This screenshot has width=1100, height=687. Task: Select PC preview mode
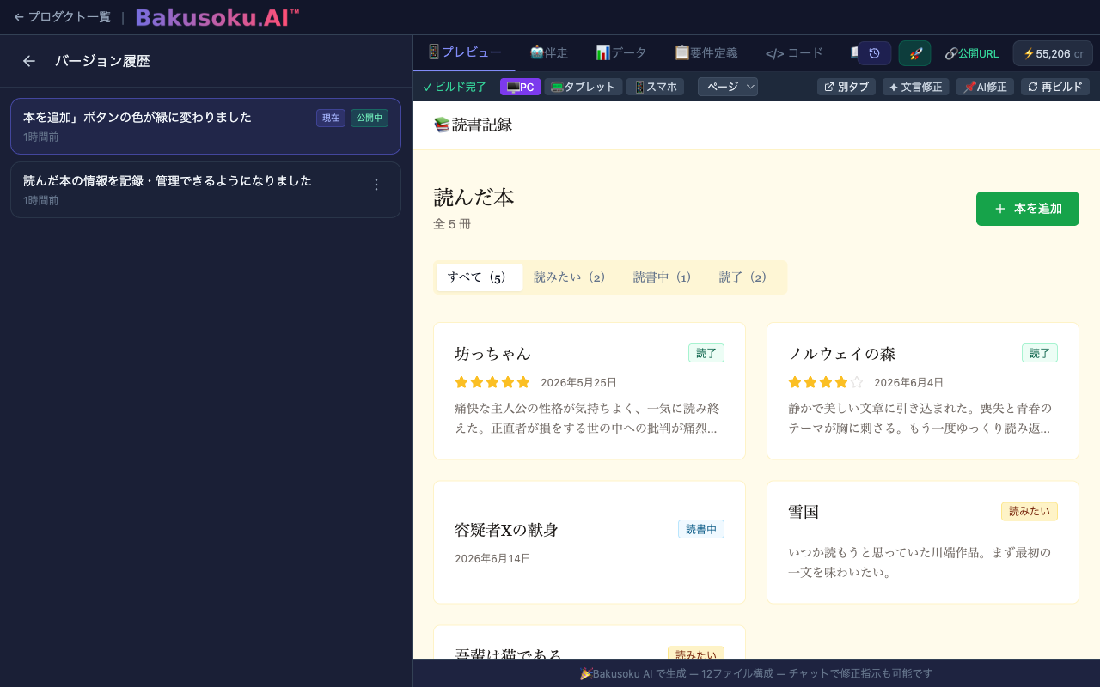[521, 87]
